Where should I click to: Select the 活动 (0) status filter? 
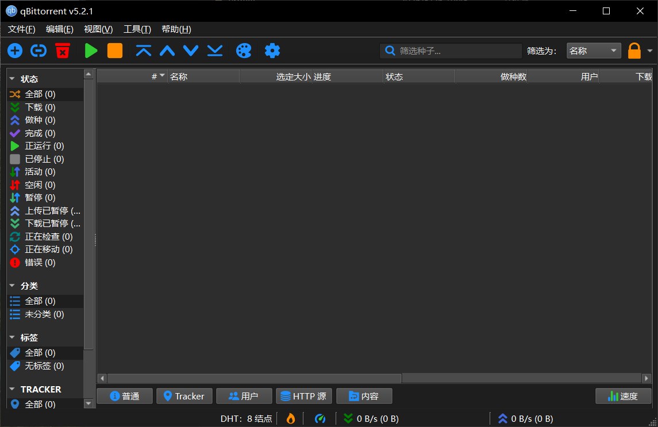coord(45,172)
